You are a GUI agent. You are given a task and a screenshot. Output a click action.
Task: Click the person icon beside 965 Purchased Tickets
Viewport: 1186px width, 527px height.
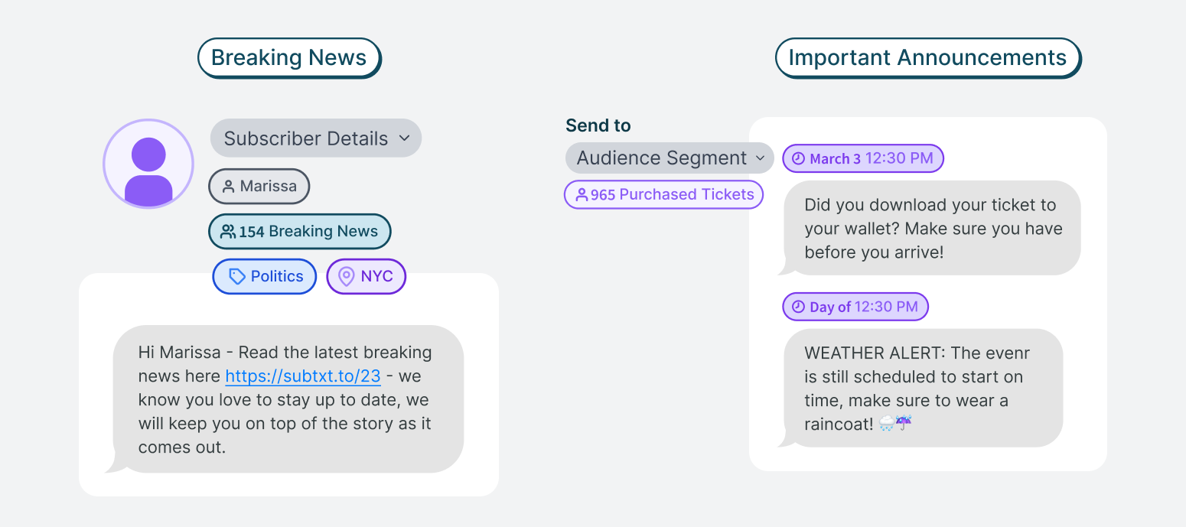582,194
